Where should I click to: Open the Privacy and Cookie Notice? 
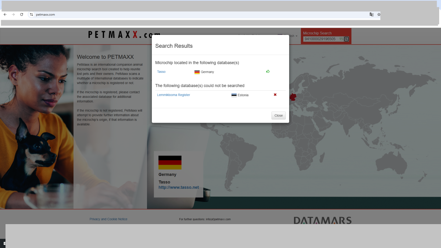[x=108, y=219]
